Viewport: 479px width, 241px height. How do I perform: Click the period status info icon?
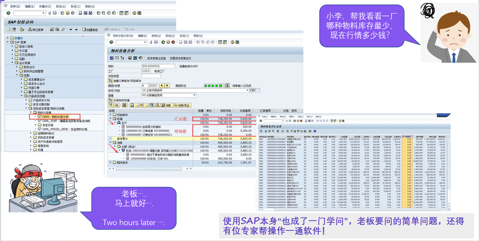click(x=227, y=85)
